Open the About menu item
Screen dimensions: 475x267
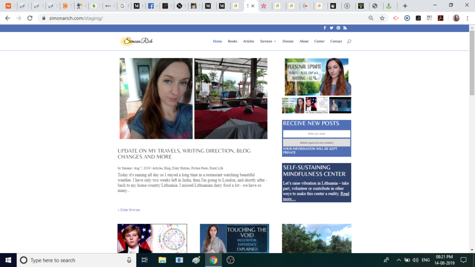click(304, 41)
